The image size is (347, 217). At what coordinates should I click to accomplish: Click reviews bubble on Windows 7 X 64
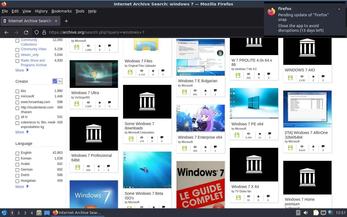268,196
